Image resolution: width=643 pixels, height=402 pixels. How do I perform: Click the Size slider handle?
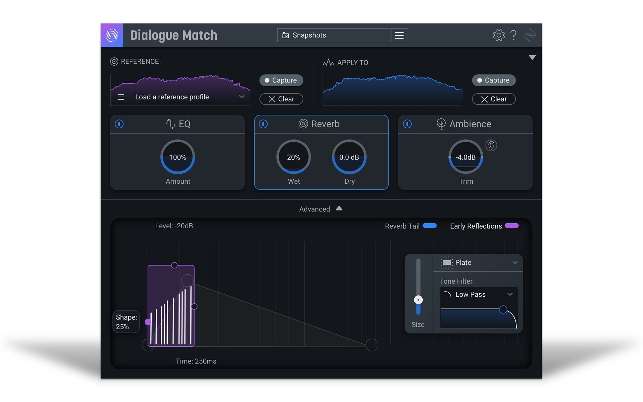click(418, 300)
